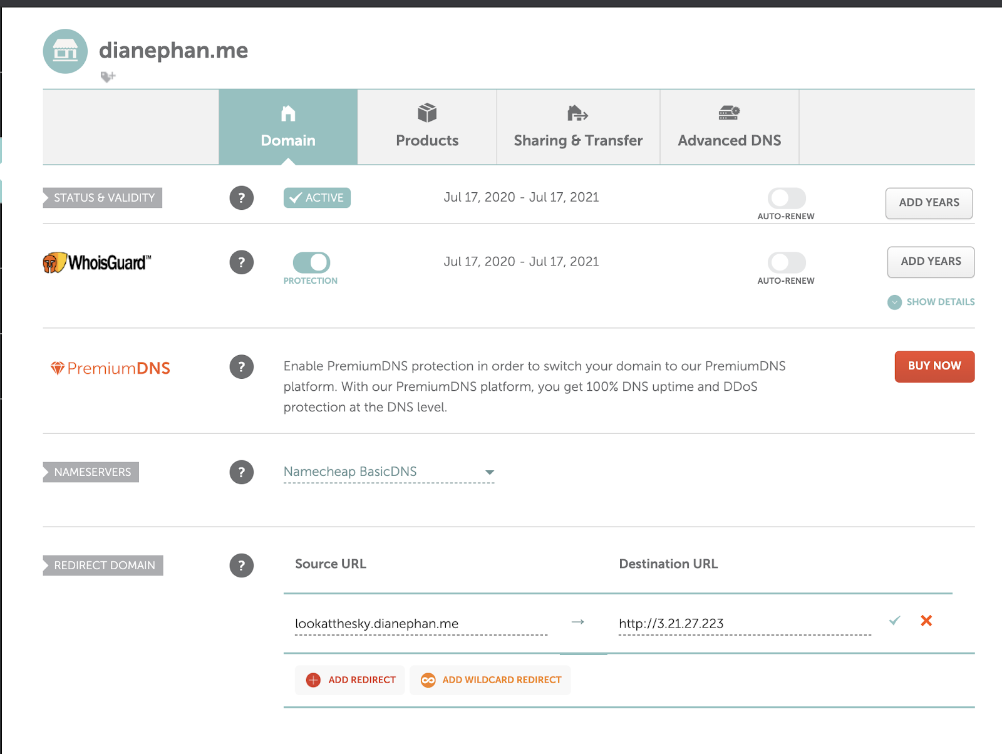1002x754 pixels.
Task: Switch to the Products tab
Action: [427, 127]
